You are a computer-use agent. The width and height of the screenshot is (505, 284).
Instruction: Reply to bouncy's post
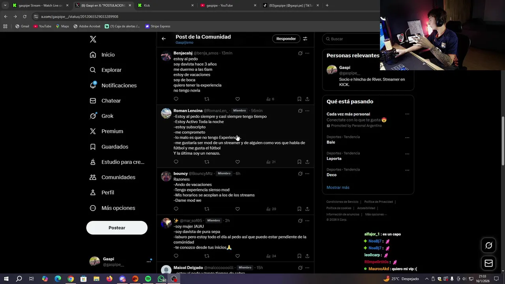[176, 209]
